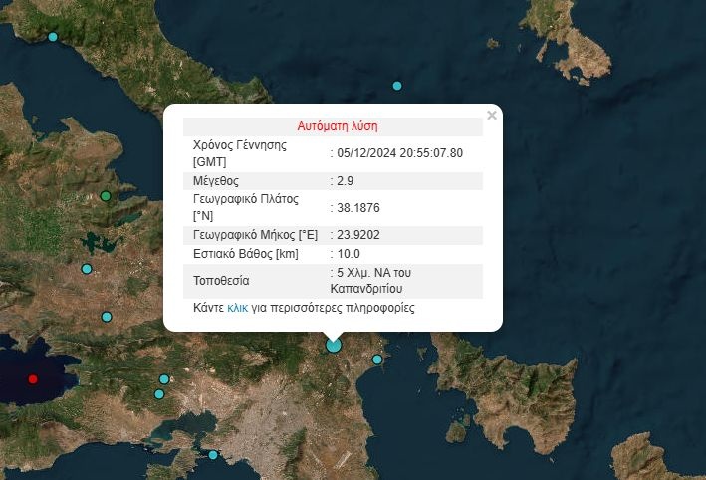Select the small cyan marker right of the large marker
Image resolution: width=706 pixels, height=480 pixels.
(x=377, y=360)
